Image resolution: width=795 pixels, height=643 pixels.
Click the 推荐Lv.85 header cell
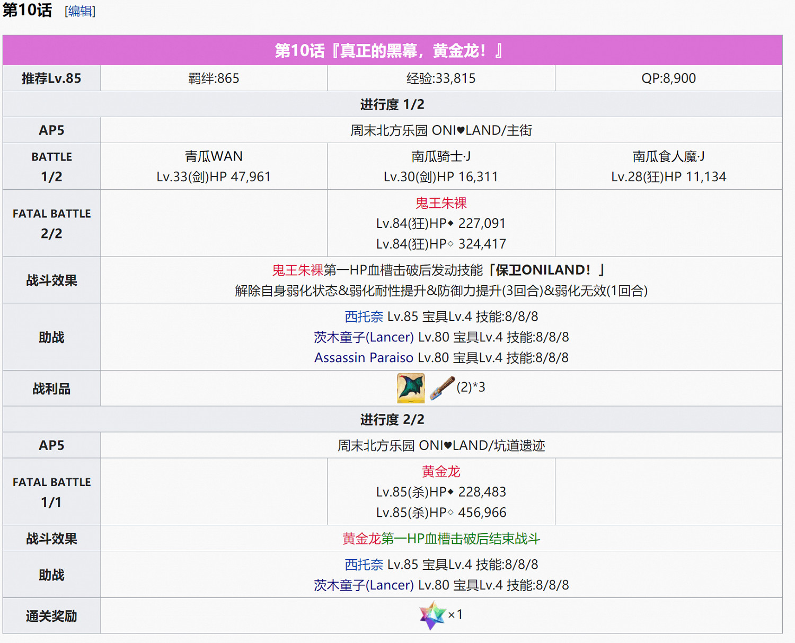click(51, 78)
